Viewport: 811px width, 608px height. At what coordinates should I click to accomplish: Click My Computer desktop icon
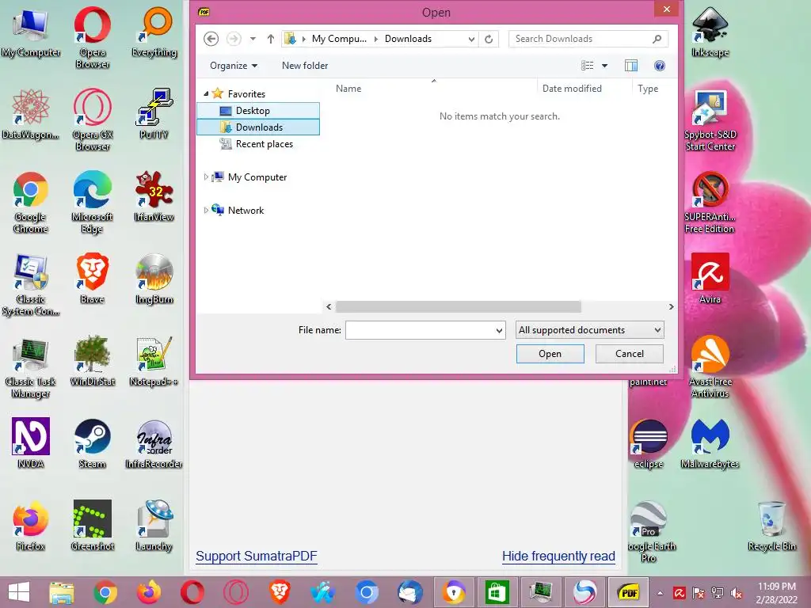coord(31,33)
